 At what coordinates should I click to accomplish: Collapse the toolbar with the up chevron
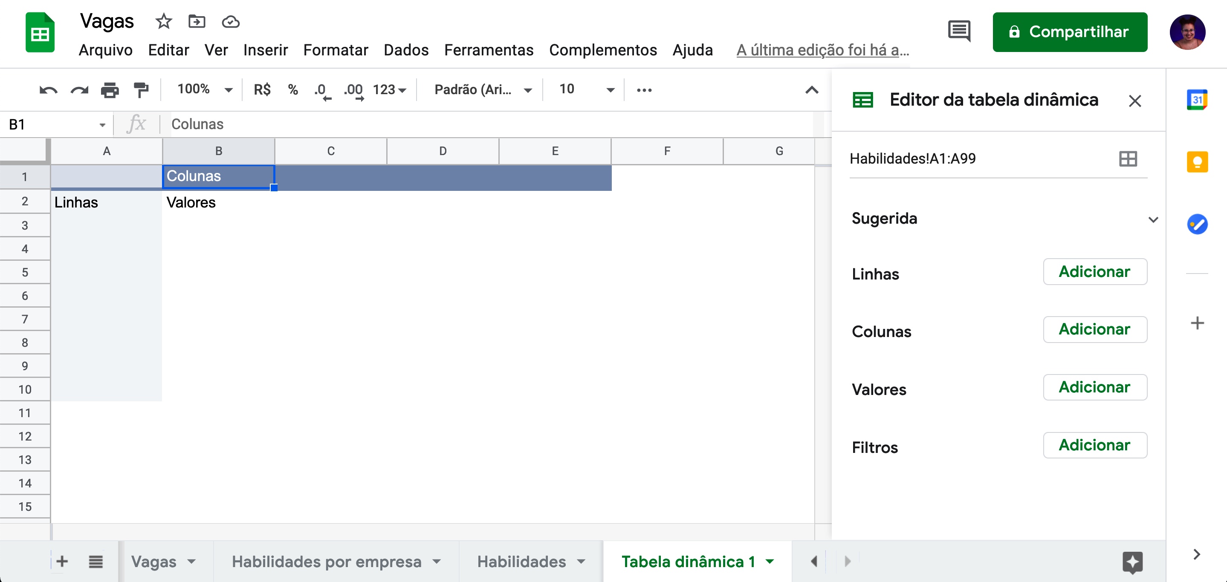[x=811, y=89]
